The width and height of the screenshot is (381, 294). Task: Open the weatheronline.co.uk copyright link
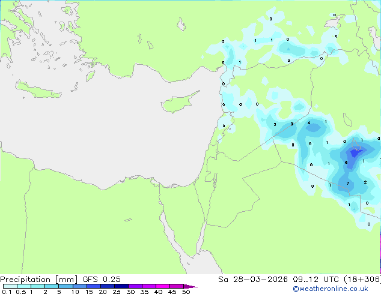point(331,289)
